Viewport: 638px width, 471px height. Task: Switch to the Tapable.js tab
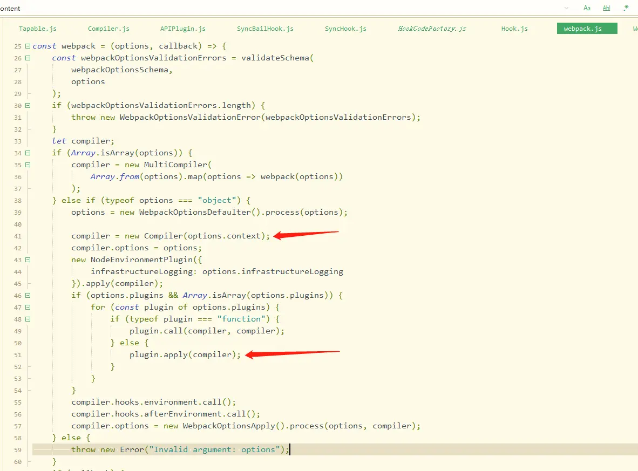coord(37,29)
